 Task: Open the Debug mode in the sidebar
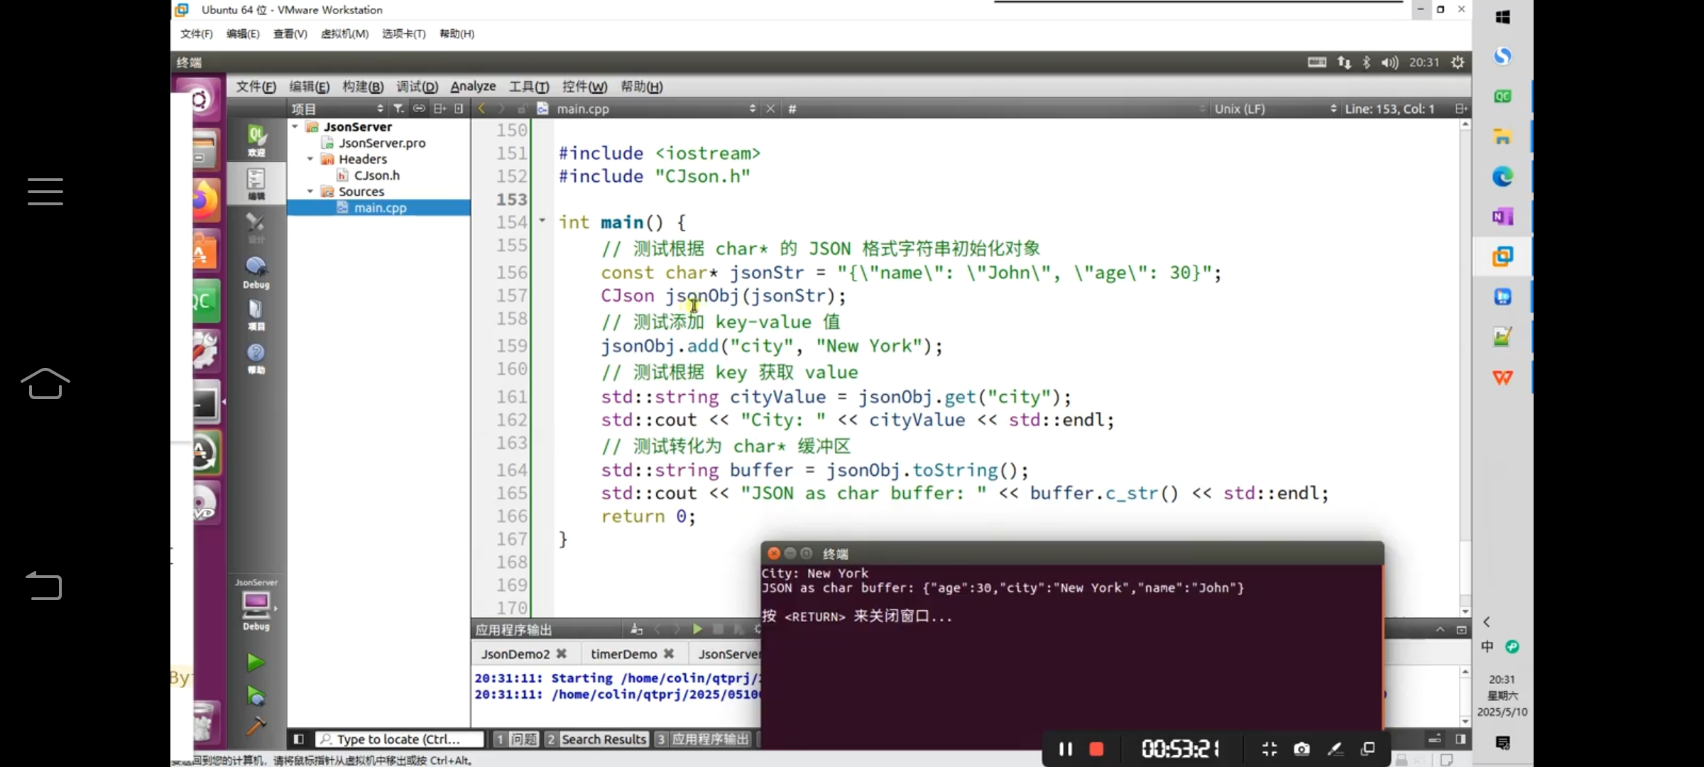[256, 273]
